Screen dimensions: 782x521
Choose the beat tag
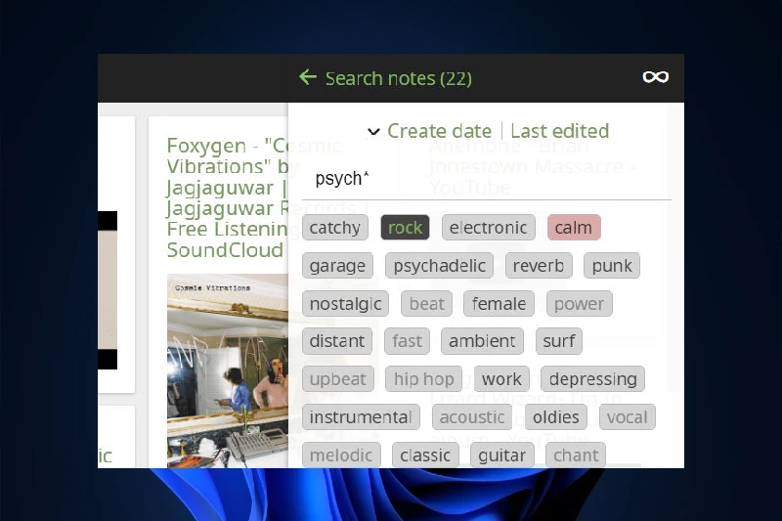pos(426,304)
